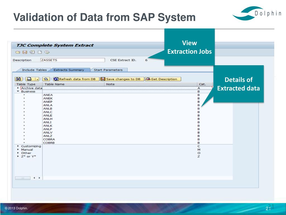Click Refresh data from DB
Viewport: 286px width, 215px height.
(x=76, y=79)
